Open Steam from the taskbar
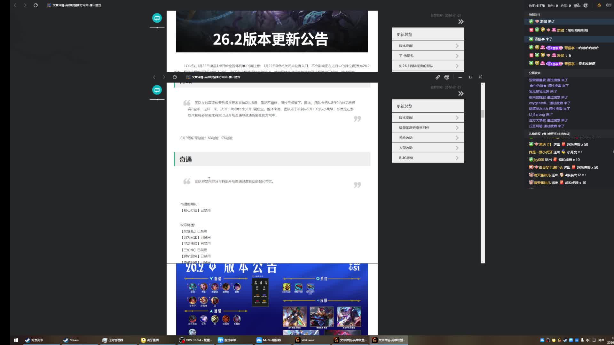 (x=71, y=340)
